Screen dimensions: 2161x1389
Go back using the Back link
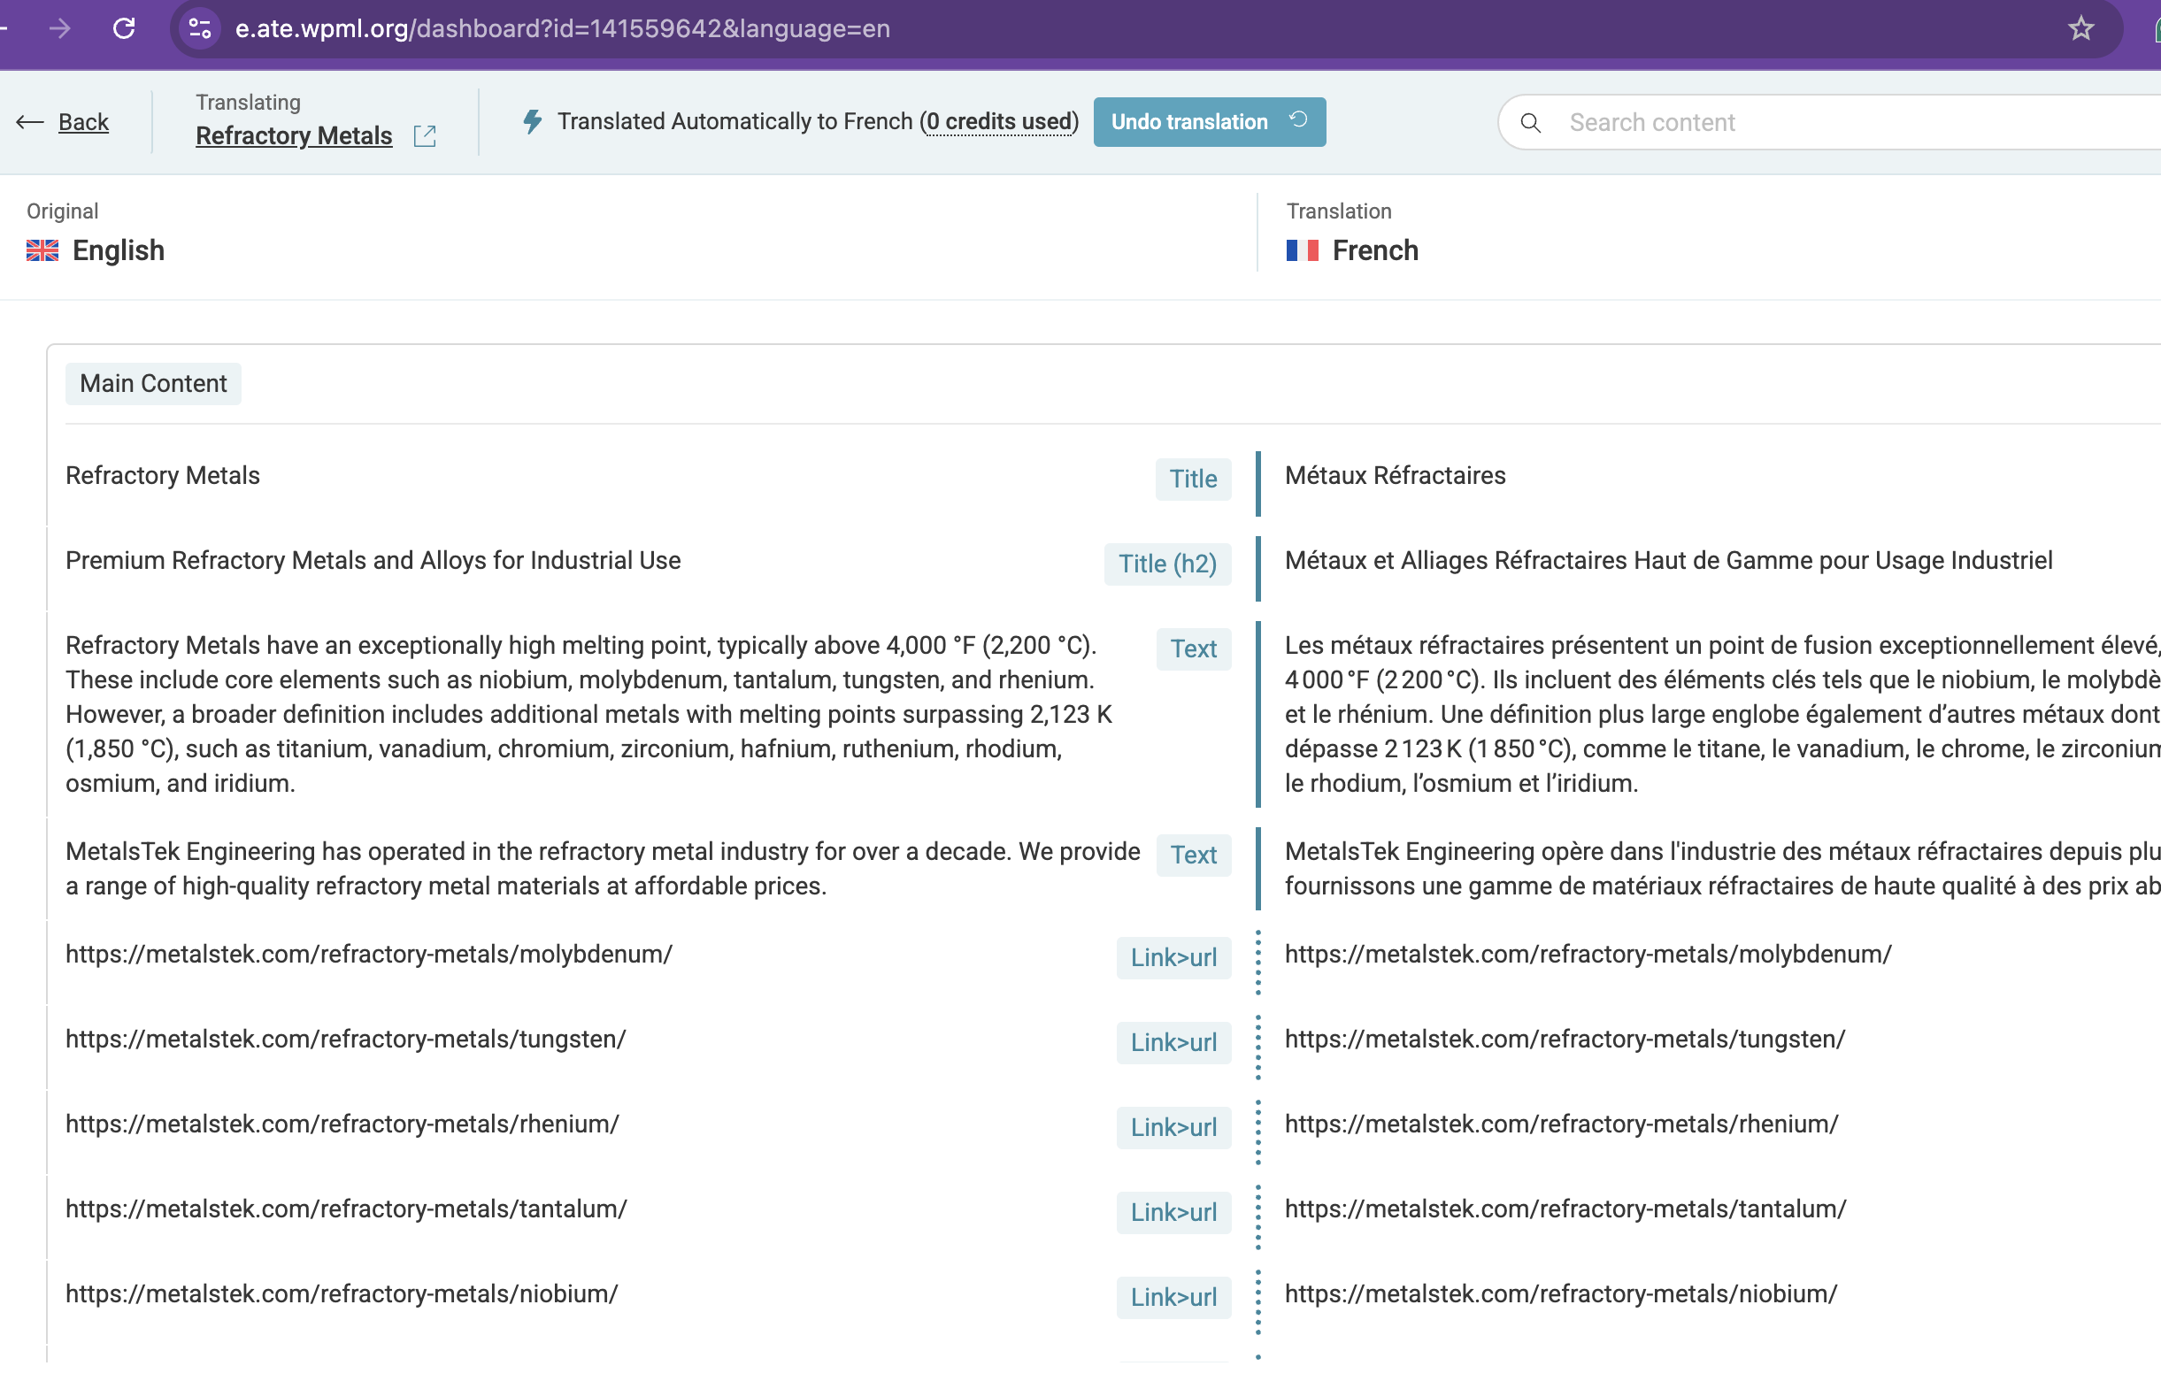(x=84, y=122)
